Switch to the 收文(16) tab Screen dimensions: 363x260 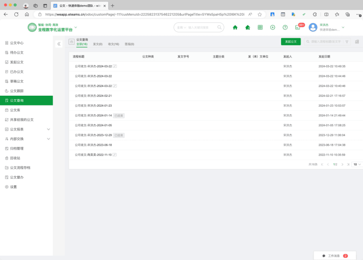(114, 44)
